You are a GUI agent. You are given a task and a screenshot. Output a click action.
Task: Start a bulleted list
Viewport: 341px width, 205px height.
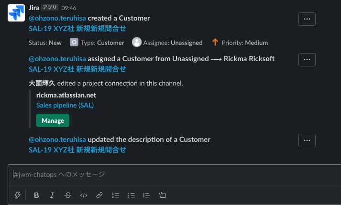131,195
